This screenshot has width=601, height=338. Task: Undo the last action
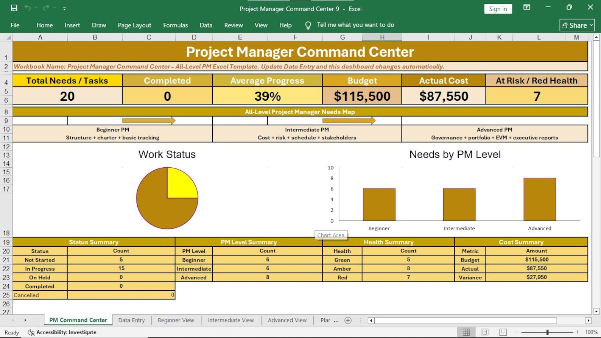[28, 8]
